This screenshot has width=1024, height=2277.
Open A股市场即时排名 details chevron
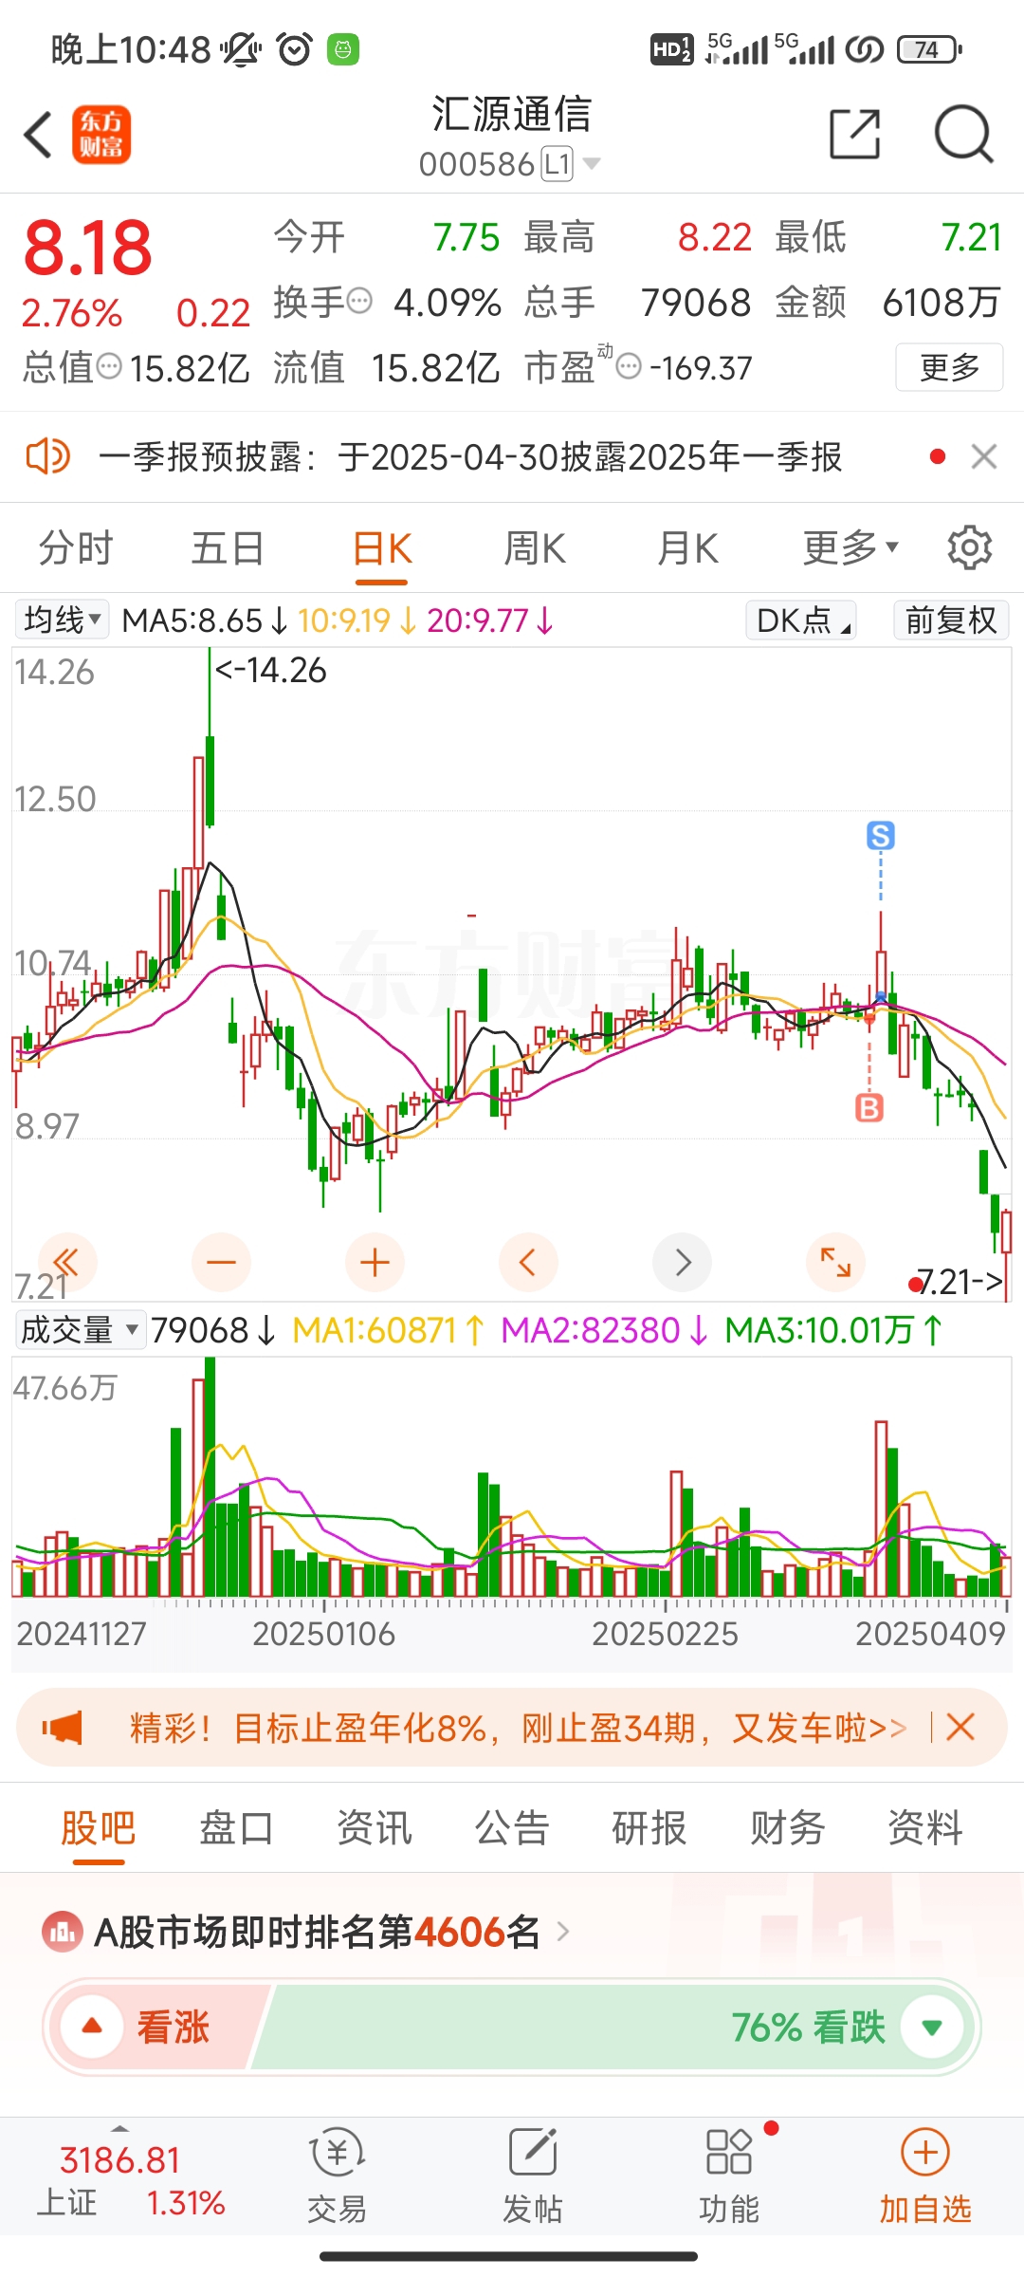click(x=563, y=1931)
